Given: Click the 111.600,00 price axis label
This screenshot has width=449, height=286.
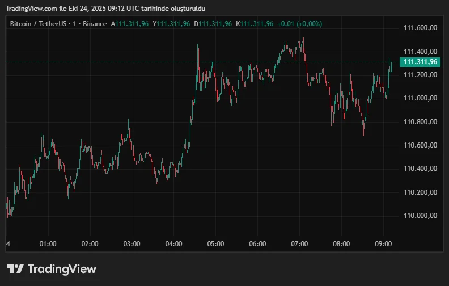Looking at the screenshot, I should (x=420, y=28).
